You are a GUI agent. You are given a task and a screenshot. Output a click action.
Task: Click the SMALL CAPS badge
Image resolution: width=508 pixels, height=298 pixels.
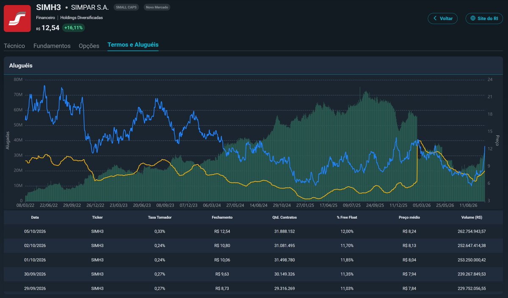(126, 7)
